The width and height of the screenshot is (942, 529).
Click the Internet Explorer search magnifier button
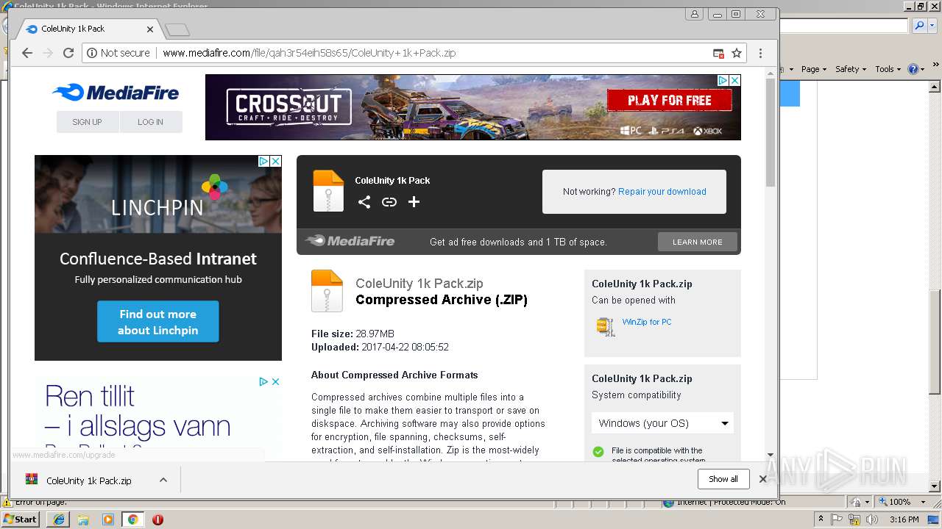click(x=919, y=26)
